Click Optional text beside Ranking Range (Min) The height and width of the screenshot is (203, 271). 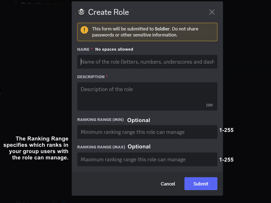click(139, 120)
